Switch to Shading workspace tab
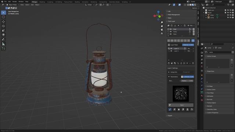235x132 pixels. (x=77, y=2)
